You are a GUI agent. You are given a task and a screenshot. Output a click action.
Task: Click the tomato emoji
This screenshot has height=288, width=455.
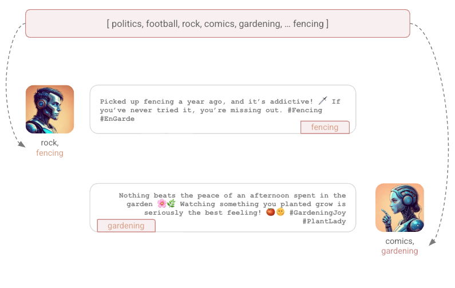click(x=271, y=212)
